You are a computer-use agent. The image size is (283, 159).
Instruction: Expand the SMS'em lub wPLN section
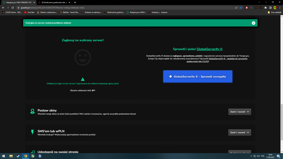[x=239, y=132]
